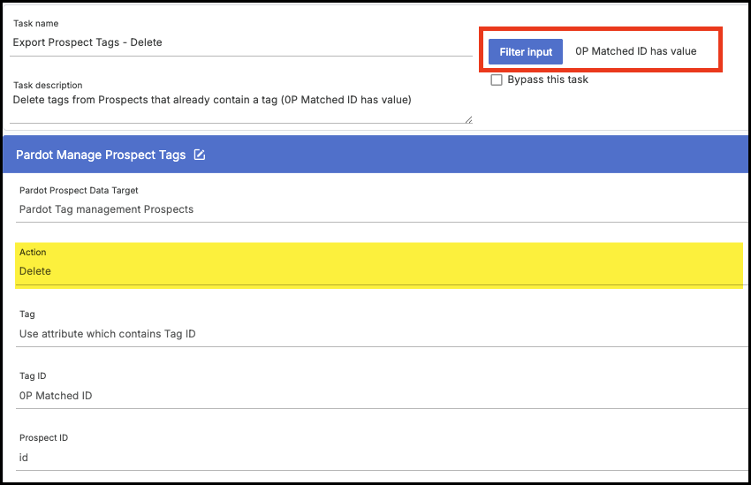This screenshot has height=485, width=751.
Task: Click the Prospect ID field label
Action: tap(43, 437)
